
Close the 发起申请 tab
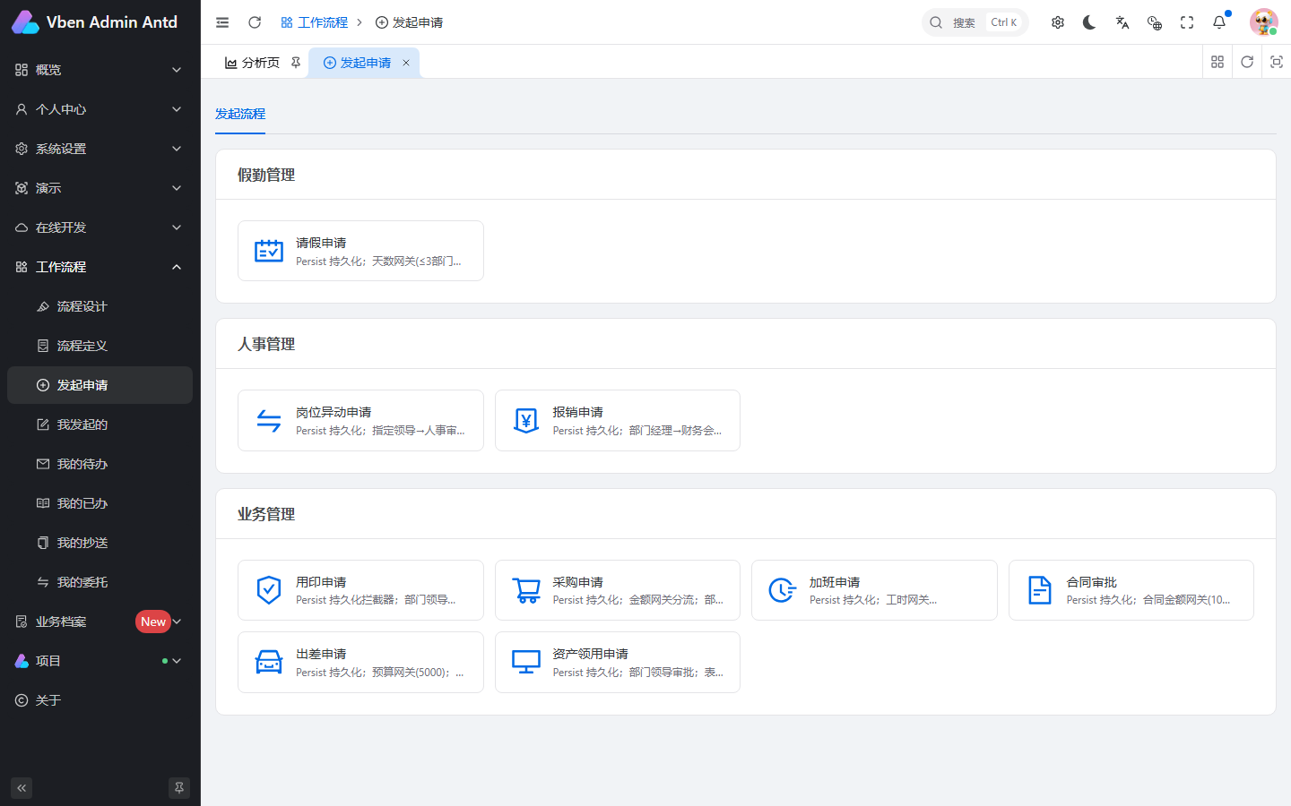[406, 63]
